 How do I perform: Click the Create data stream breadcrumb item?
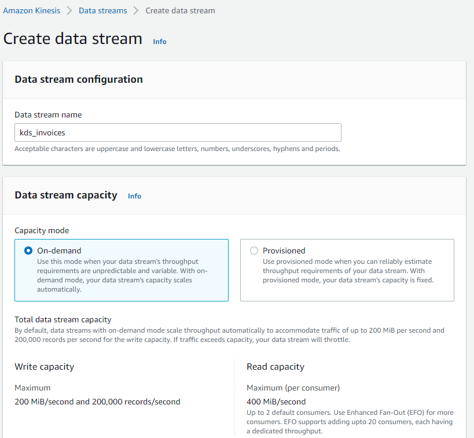tap(180, 10)
